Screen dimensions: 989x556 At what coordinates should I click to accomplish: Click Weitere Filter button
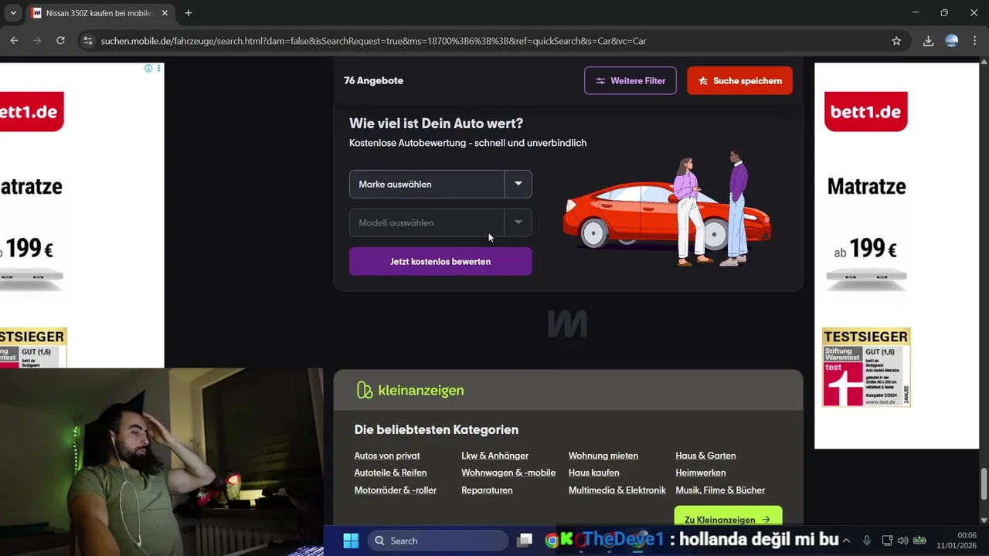630,80
